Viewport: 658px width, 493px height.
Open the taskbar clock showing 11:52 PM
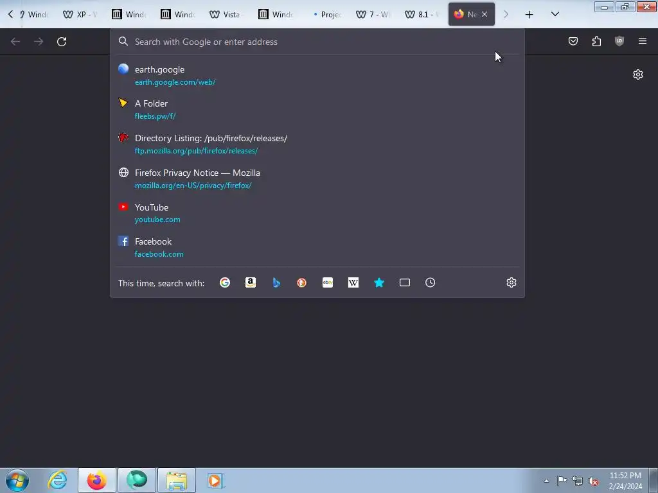(625, 481)
